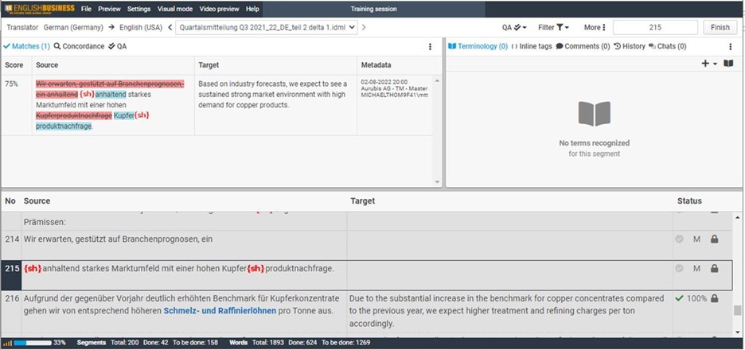
Task: Go to previous file with left chevron
Action: point(169,27)
